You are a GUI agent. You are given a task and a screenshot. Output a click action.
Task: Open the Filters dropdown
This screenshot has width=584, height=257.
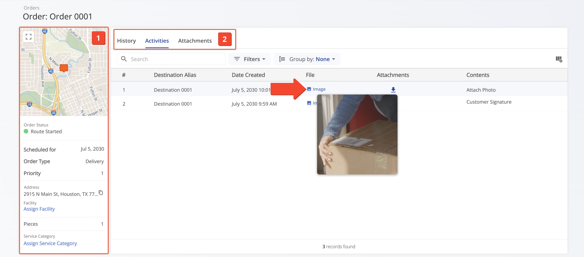tap(250, 59)
